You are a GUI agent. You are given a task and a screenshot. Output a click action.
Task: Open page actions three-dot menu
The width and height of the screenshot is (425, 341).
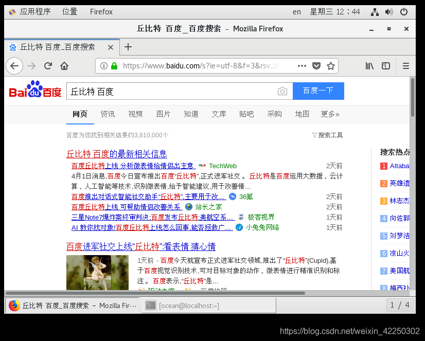coord(302,66)
